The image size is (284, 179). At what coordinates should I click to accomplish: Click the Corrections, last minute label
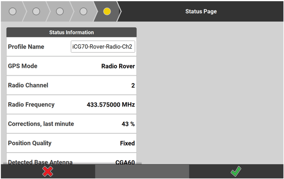(x=41, y=124)
